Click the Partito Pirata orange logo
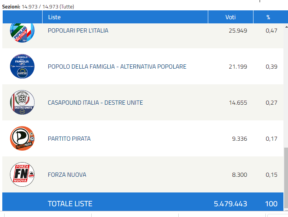 tap(22, 138)
